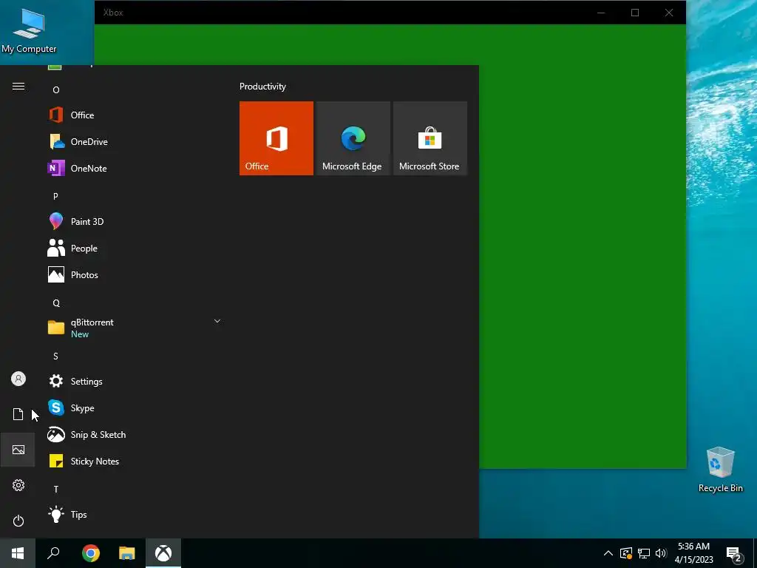Open File Explorer from the taskbar

127,553
